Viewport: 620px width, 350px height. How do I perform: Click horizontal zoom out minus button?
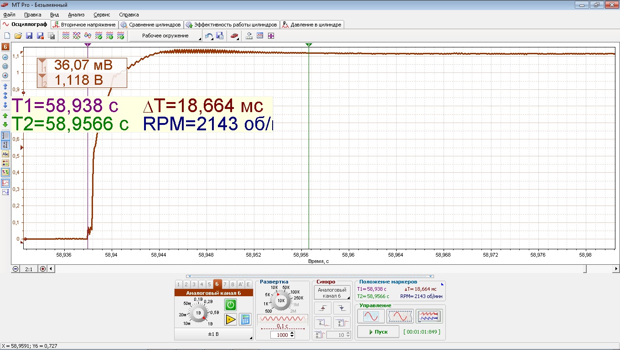15,269
